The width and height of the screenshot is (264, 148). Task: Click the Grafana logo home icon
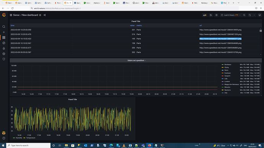(x=4, y=15)
